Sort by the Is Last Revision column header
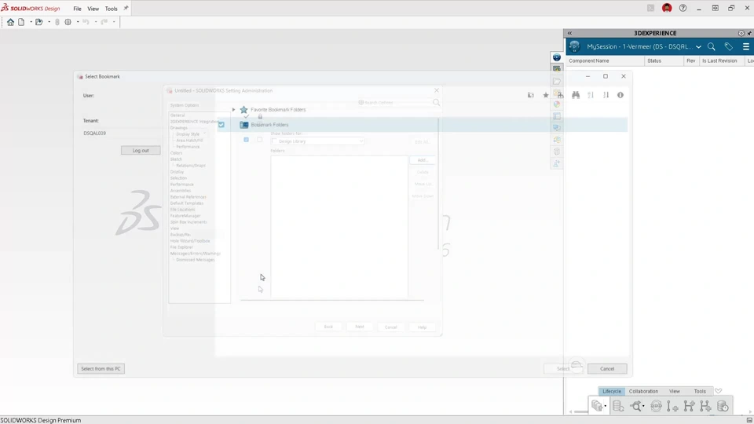754x424 pixels. (721, 61)
